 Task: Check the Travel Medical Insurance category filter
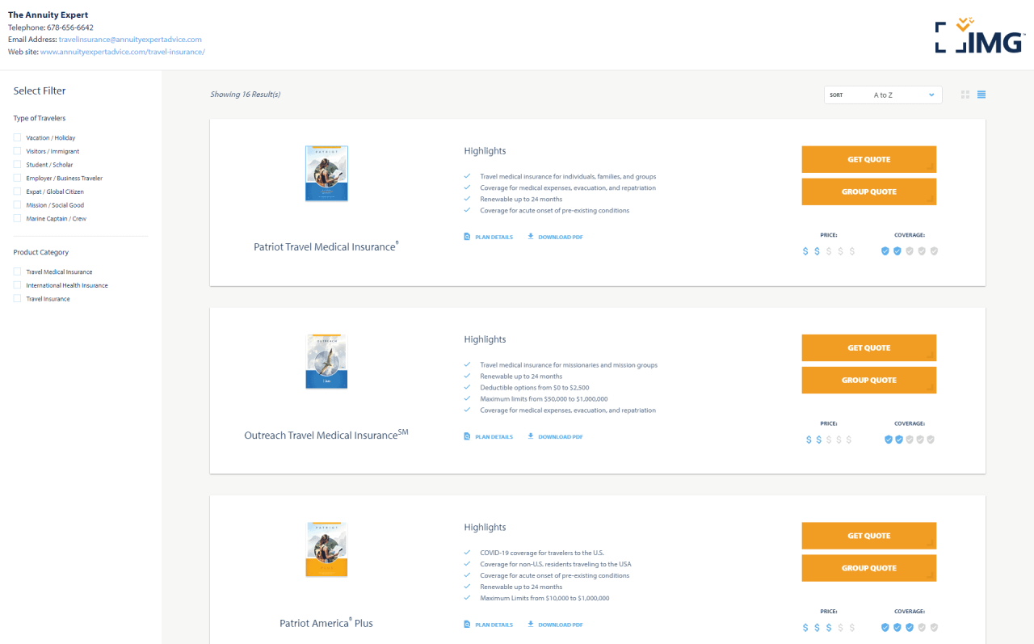[16, 271]
